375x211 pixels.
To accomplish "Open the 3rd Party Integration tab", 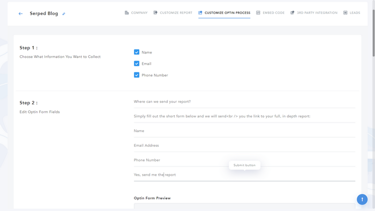I will pos(314,13).
